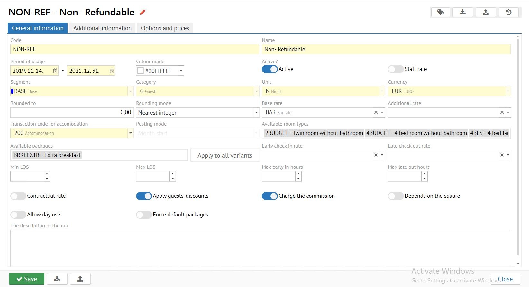Image resolution: width=529 pixels, height=287 pixels.
Task: Switch to the Additional information tab
Action: [x=102, y=28]
